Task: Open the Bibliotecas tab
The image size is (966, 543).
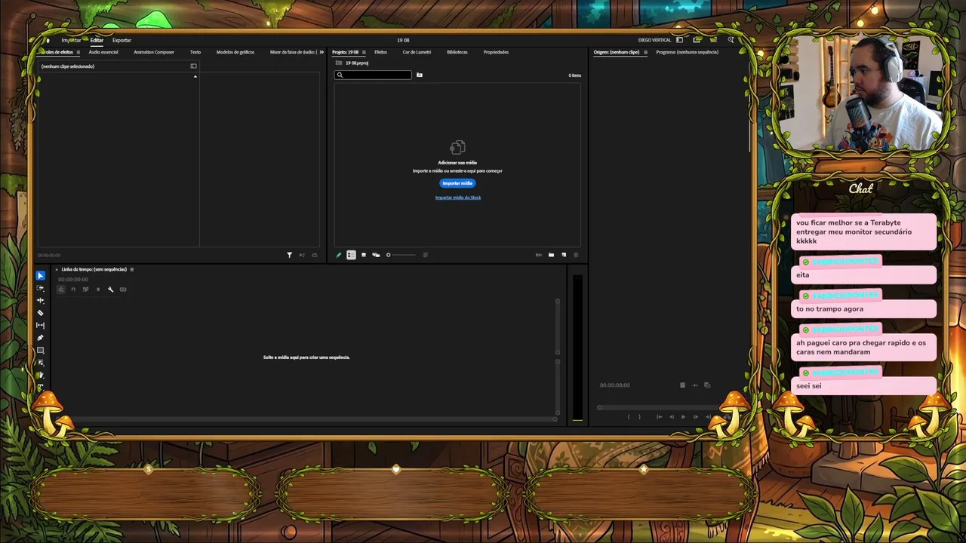Action: point(457,52)
